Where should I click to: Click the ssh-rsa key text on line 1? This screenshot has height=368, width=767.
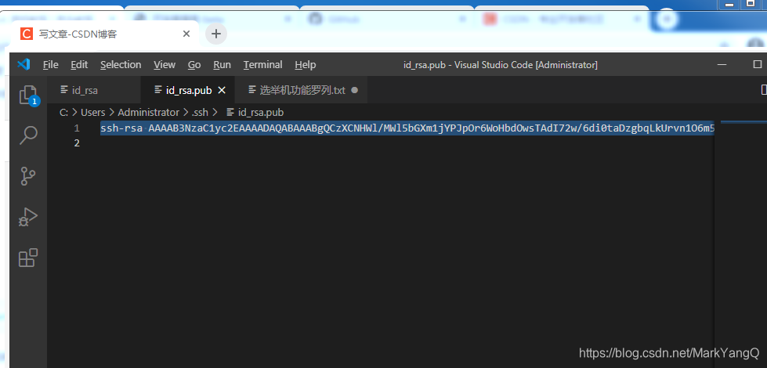[x=407, y=128]
